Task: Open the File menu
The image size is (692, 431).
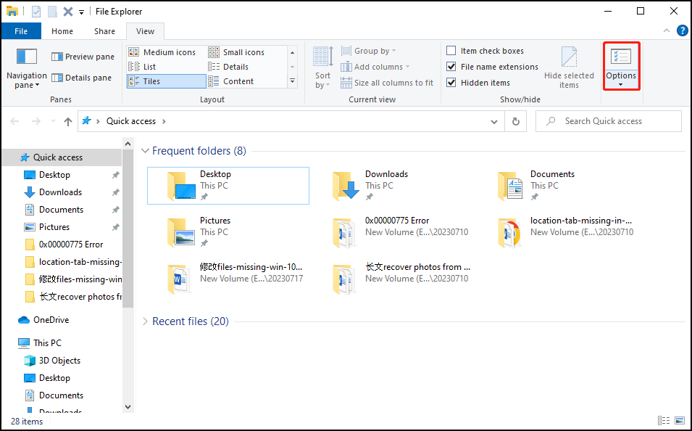Action: tap(21, 30)
